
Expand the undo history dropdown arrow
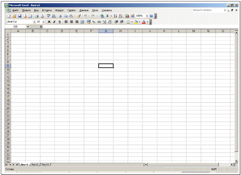click(x=89, y=16)
